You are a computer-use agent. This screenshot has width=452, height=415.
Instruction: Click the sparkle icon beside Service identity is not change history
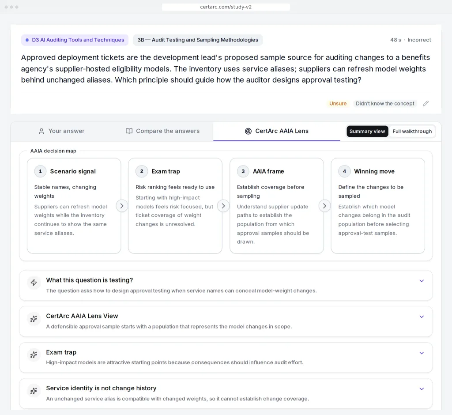[34, 391]
